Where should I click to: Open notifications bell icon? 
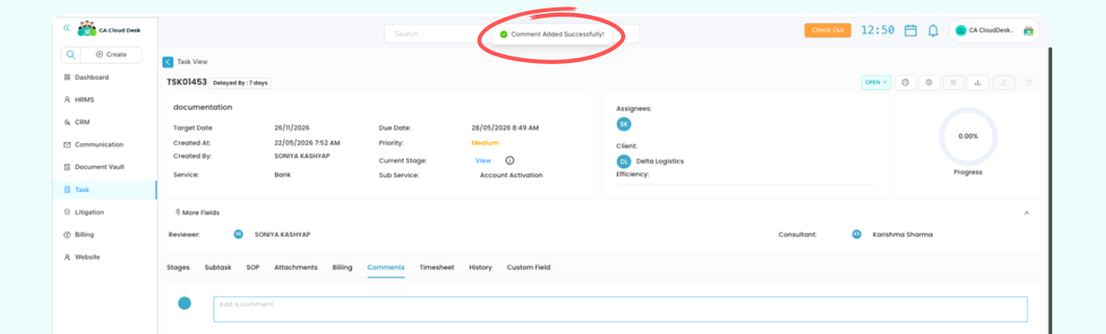933,31
